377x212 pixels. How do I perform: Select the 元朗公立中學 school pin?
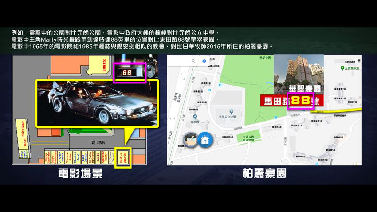231,112
